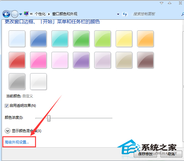Select the yellow color swatch

pyautogui.click(x=124, y=39)
